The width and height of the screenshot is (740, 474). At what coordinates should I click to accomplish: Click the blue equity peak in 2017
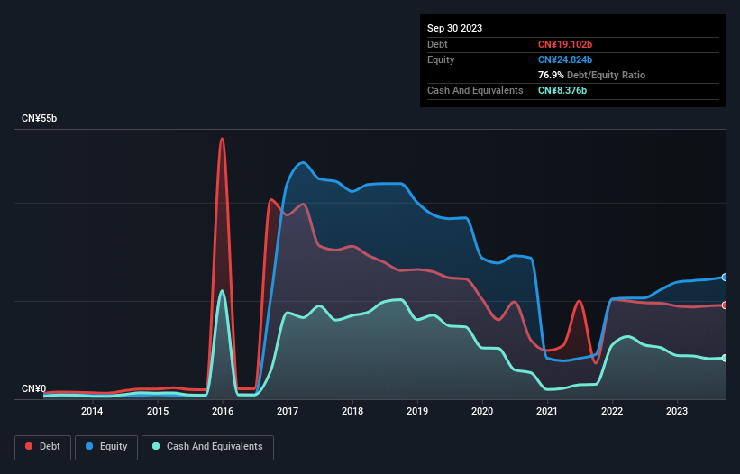point(303,163)
